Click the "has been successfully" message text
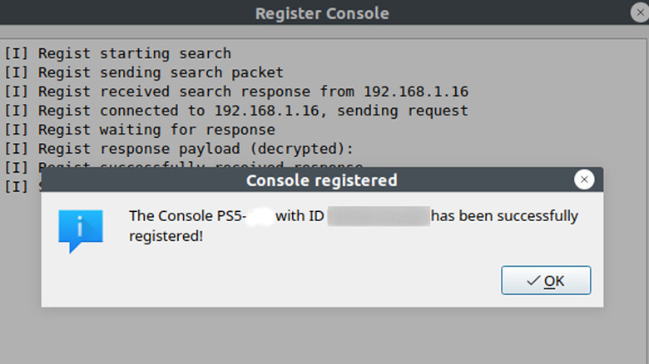This screenshot has height=364, width=649. pyautogui.click(x=504, y=217)
